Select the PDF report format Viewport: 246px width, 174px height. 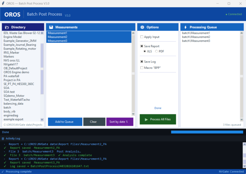pyautogui.click(x=157, y=51)
